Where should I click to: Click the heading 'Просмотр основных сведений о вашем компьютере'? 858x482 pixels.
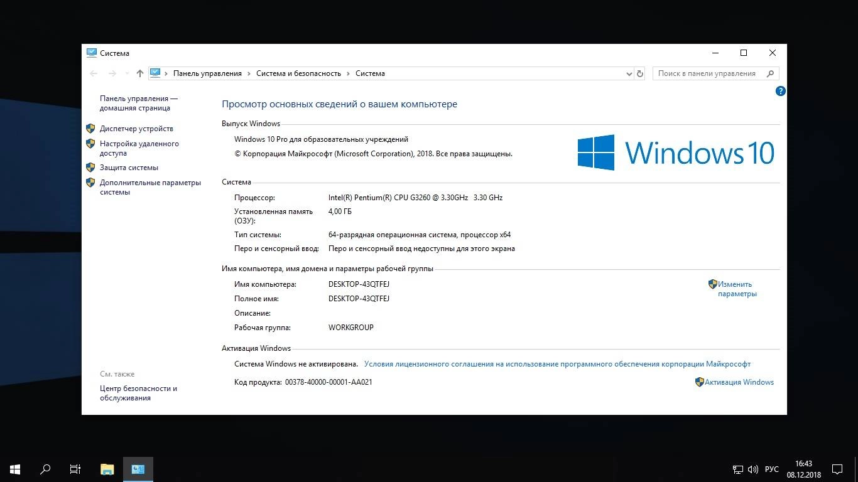339,104
